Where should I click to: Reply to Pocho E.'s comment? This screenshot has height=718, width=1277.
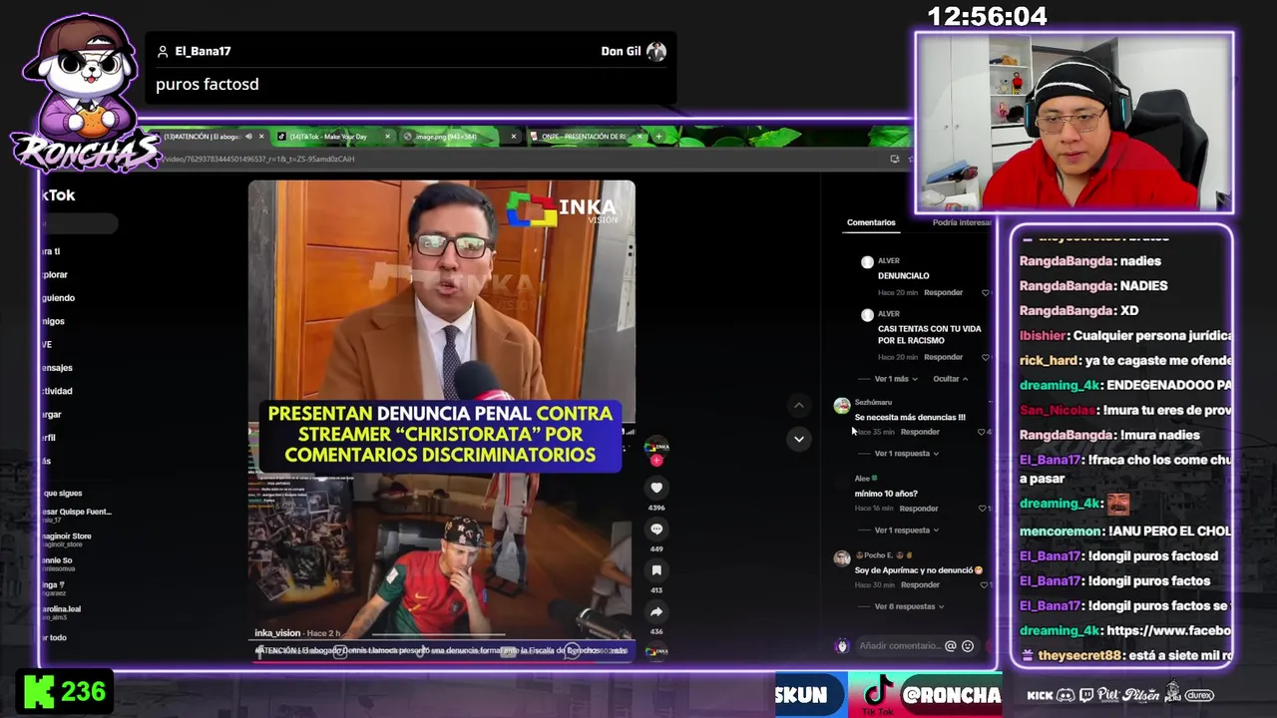pyautogui.click(x=920, y=584)
